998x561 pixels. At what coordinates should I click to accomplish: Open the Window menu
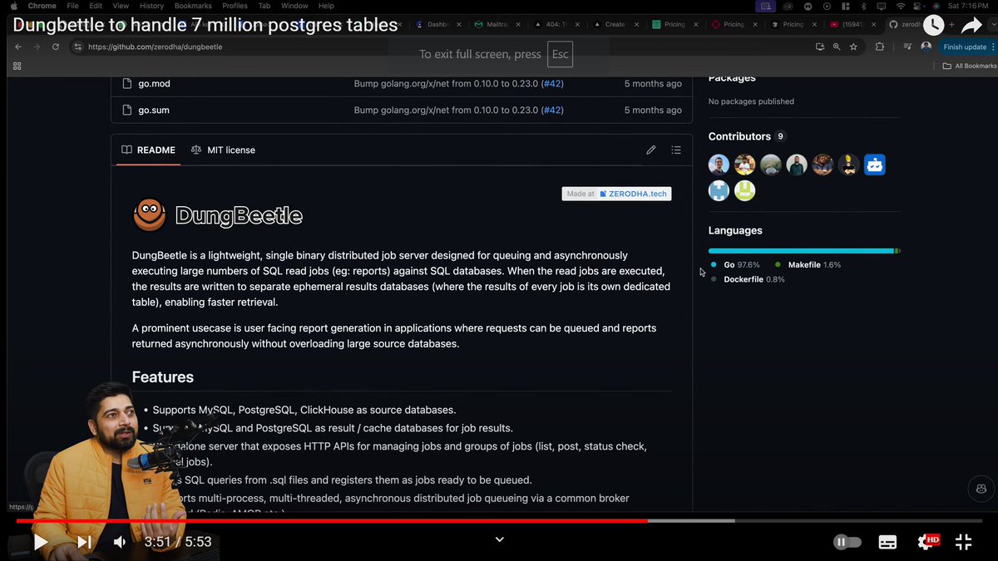(294, 6)
